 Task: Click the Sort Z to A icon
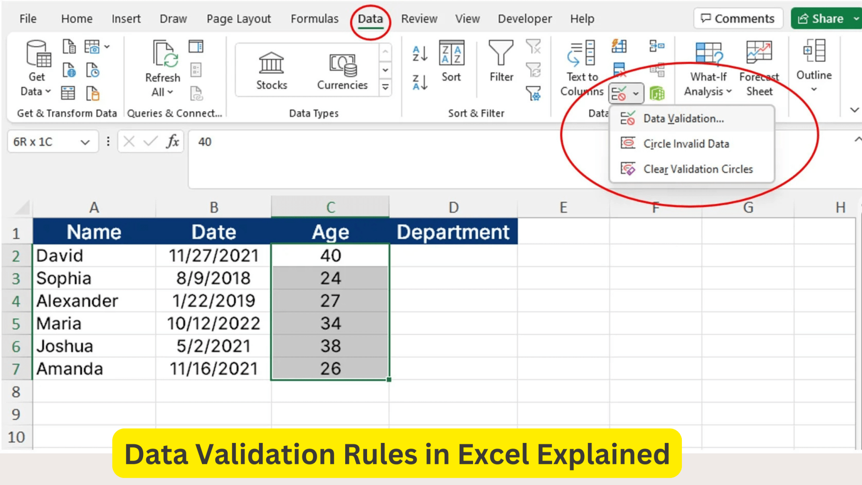[x=420, y=83]
